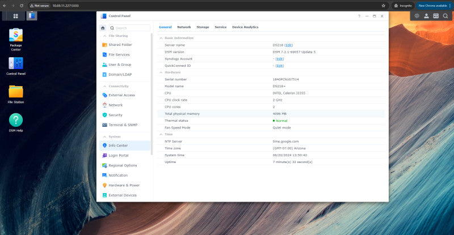Click the CPU clock rate 2 GHz value
The image size is (454, 235).
[x=277, y=100]
